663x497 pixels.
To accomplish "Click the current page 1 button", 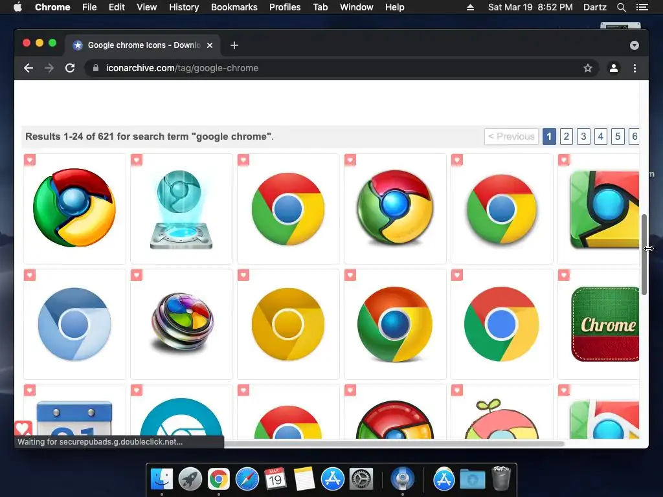I will 549,137.
